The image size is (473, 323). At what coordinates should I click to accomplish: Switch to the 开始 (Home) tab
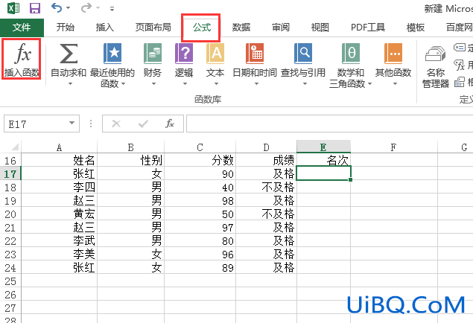[x=65, y=28]
